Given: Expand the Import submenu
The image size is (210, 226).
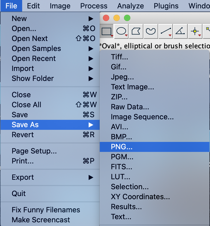Looking at the screenshot, I should click(50, 69).
